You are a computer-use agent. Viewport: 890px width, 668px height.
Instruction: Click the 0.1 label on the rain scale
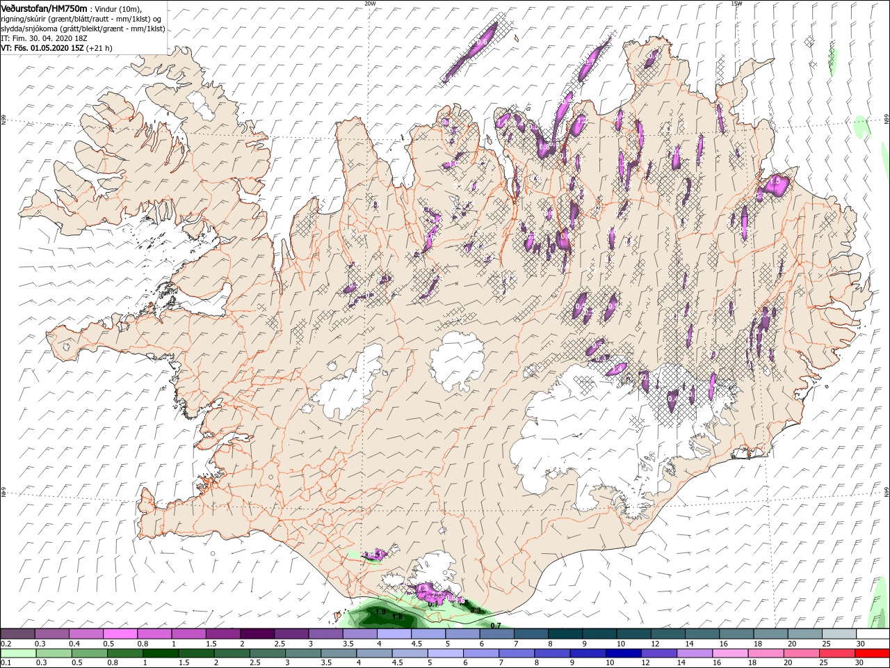pos(5,663)
